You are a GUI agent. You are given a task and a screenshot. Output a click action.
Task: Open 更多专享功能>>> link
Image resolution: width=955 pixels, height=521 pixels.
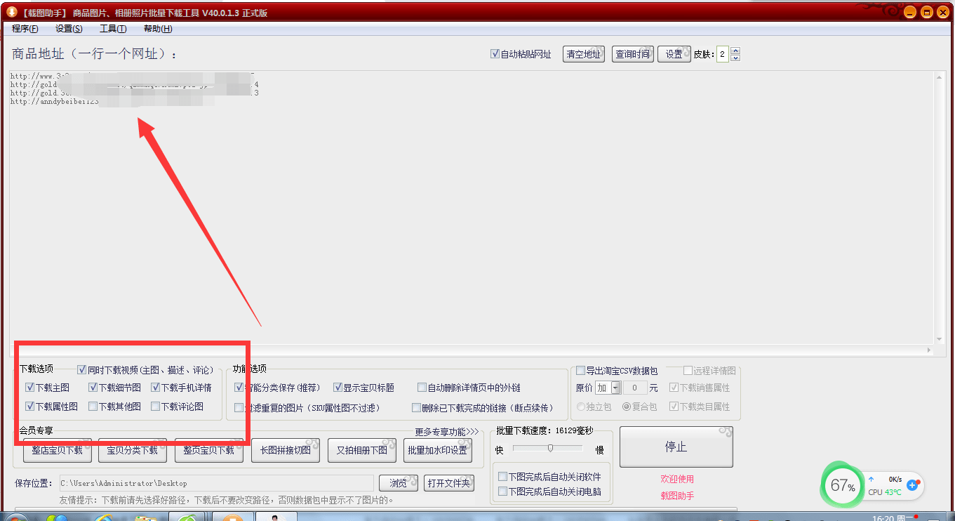pos(447,432)
